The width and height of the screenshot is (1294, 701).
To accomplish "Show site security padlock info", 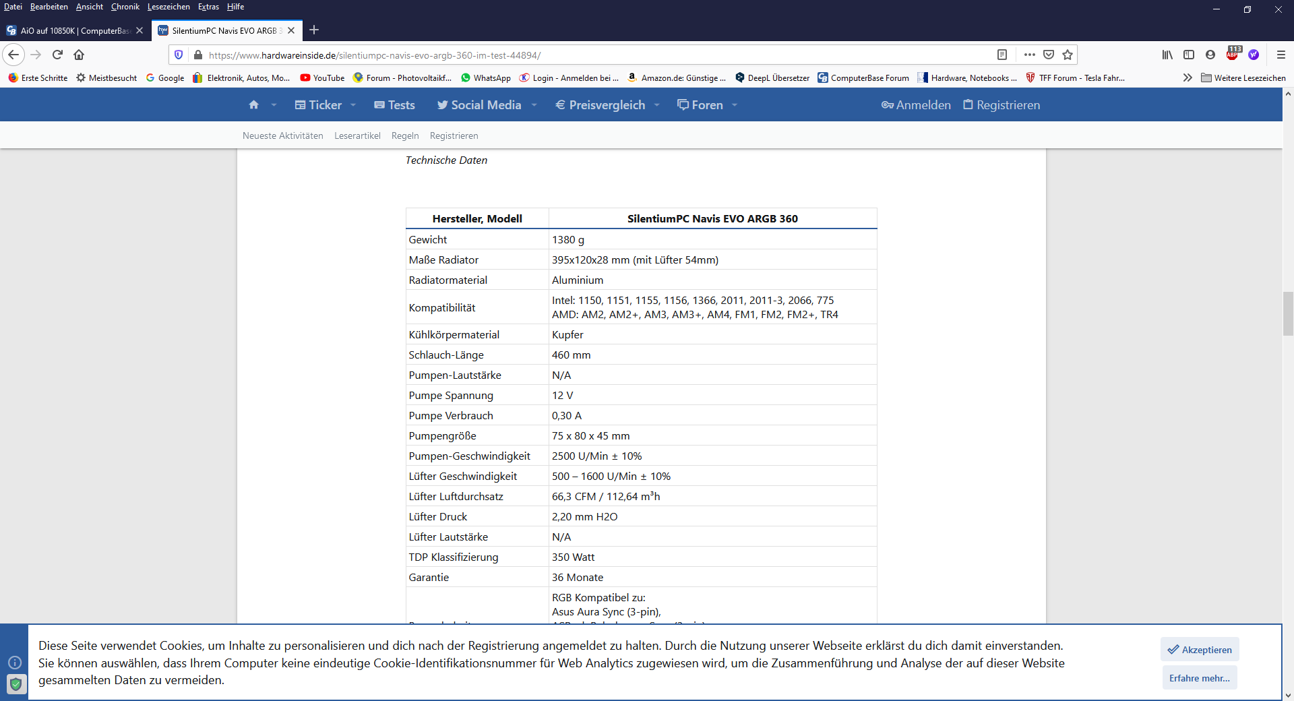I will click(198, 55).
